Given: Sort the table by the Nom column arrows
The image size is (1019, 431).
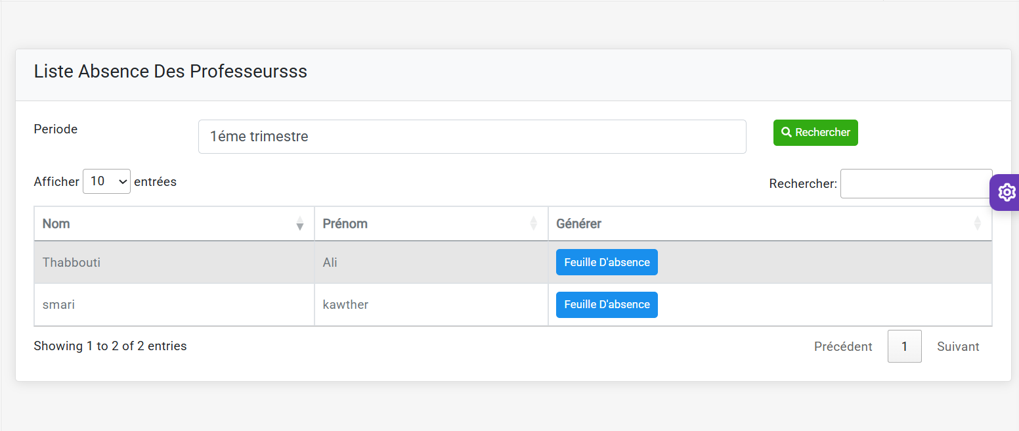Looking at the screenshot, I should coord(300,224).
